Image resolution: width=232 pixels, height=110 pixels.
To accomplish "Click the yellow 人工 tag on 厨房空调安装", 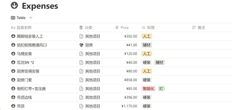I will [146, 71].
